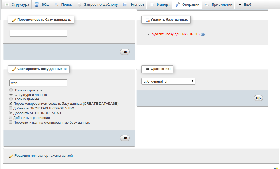Viewport: 280px width, 169px height.
Task: Select the Только структура radio button
Action: click(x=11, y=90)
